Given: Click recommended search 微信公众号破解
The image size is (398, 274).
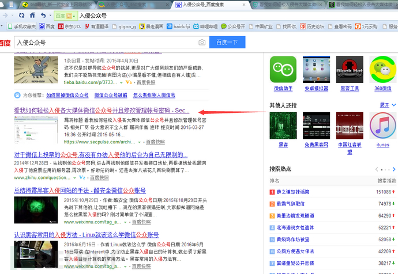Looking at the screenshot, I should tap(111, 95).
